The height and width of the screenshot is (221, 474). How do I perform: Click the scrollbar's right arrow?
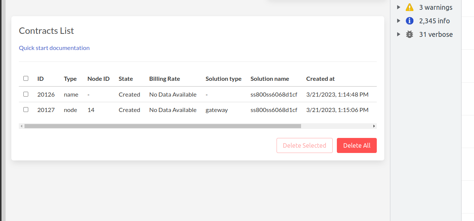[374, 126]
